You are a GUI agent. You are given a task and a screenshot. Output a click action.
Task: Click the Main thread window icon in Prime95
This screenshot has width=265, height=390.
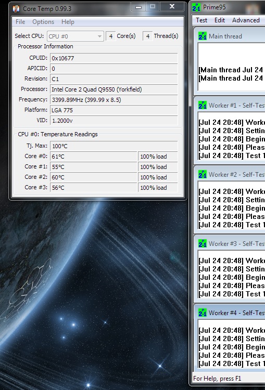pos(203,36)
